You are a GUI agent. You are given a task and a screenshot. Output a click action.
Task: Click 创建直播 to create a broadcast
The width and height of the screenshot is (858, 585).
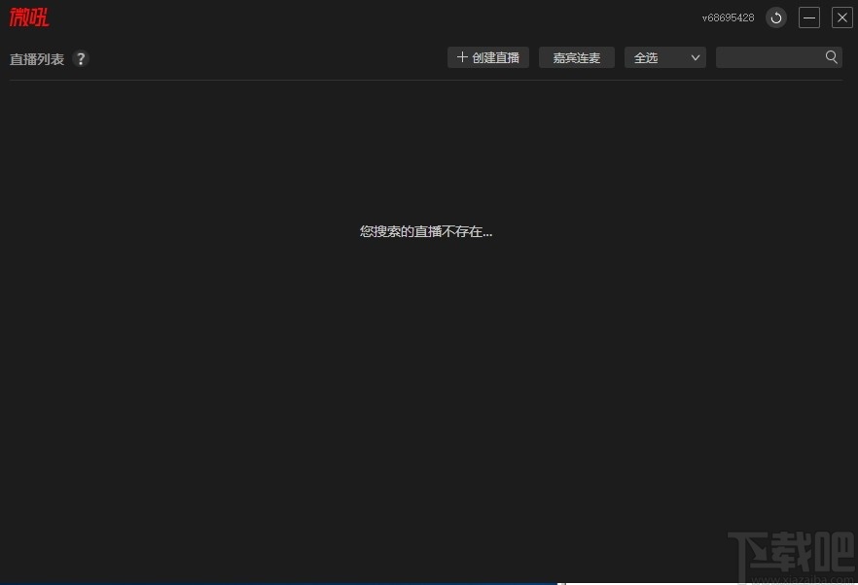coord(487,56)
